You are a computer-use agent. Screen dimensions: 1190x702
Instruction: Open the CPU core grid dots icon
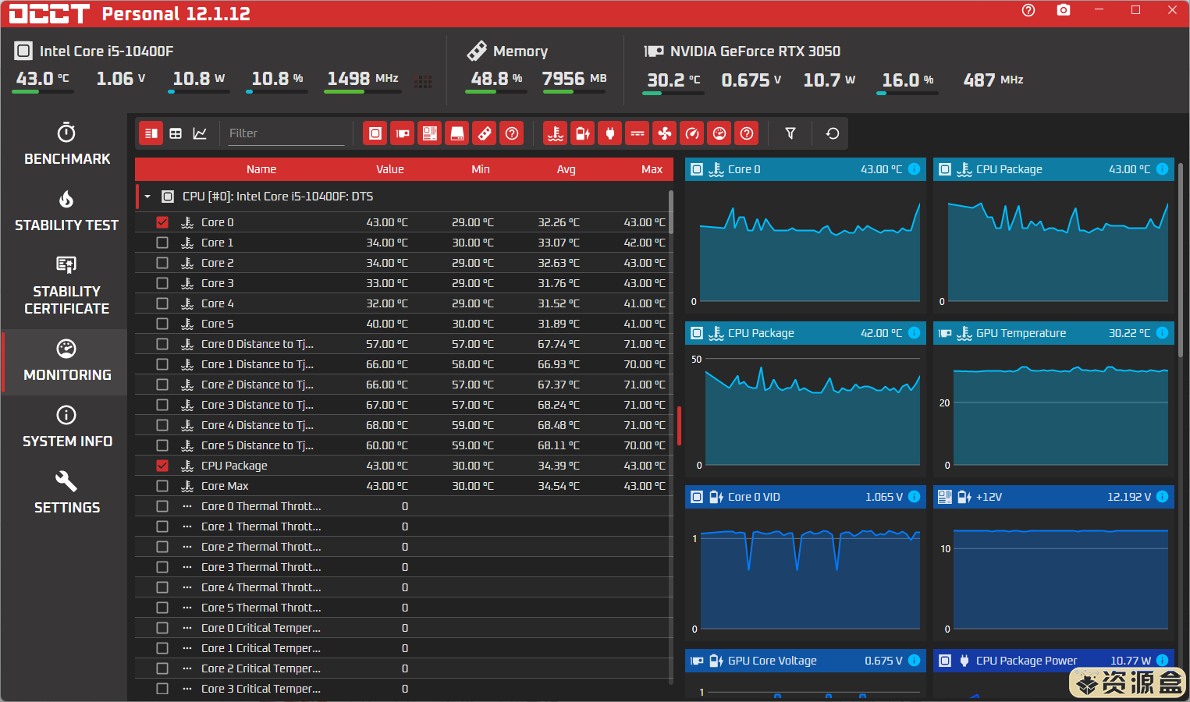tap(423, 82)
